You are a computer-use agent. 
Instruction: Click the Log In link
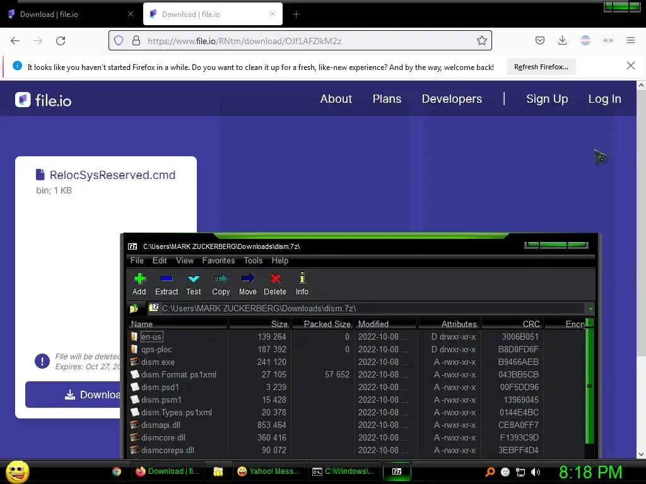pos(604,99)
